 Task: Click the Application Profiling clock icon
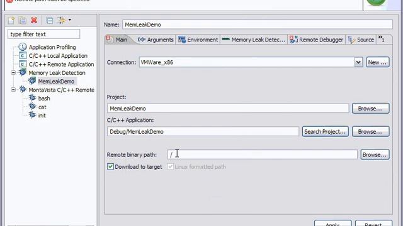tap(23, 47)
